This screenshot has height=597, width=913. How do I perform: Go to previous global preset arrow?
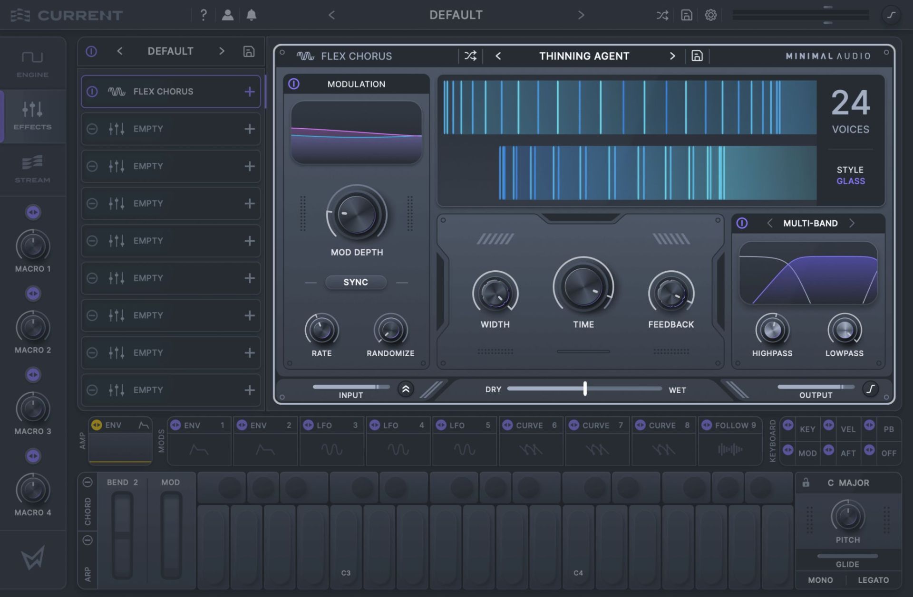(331, 15)
